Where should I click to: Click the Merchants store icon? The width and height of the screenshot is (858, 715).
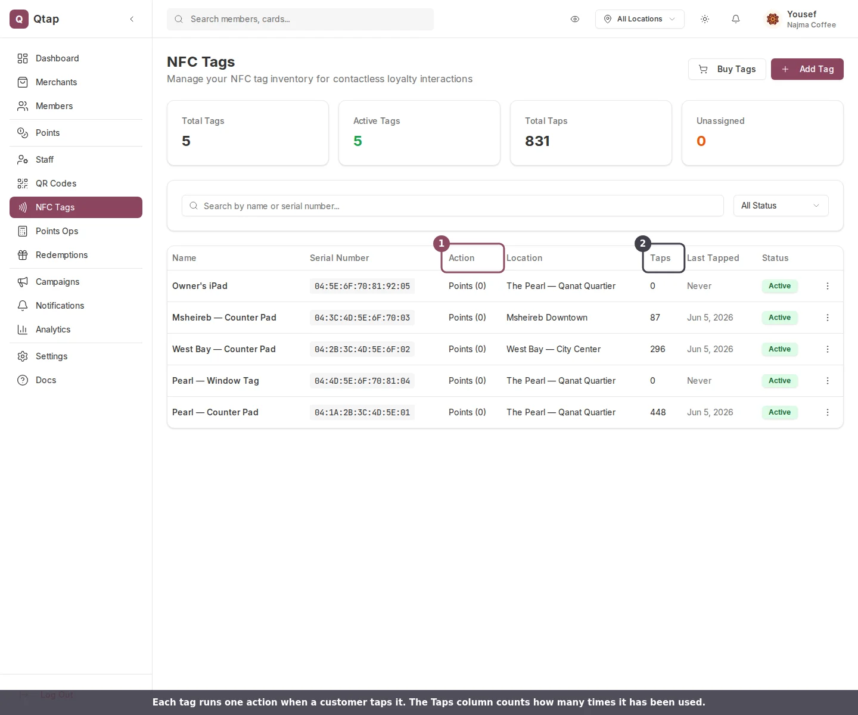point(23,82)
